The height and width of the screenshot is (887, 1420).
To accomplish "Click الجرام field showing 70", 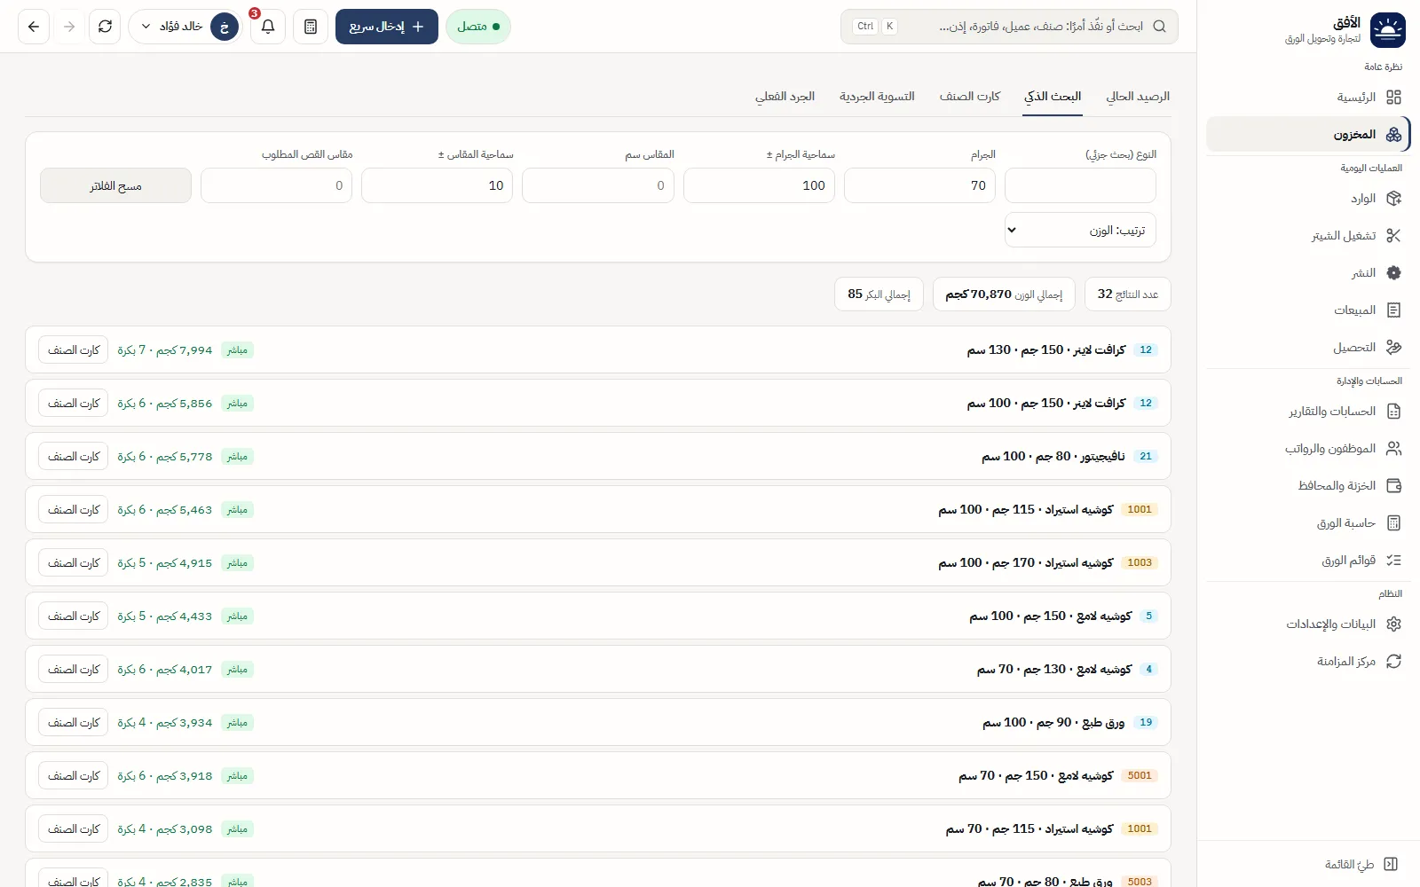I will (919, 185).
